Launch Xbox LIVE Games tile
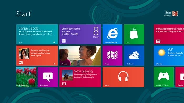 point(164,77)
